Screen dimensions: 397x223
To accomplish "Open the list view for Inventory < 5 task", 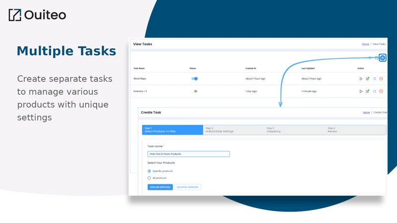I will (x=374, y=91).
